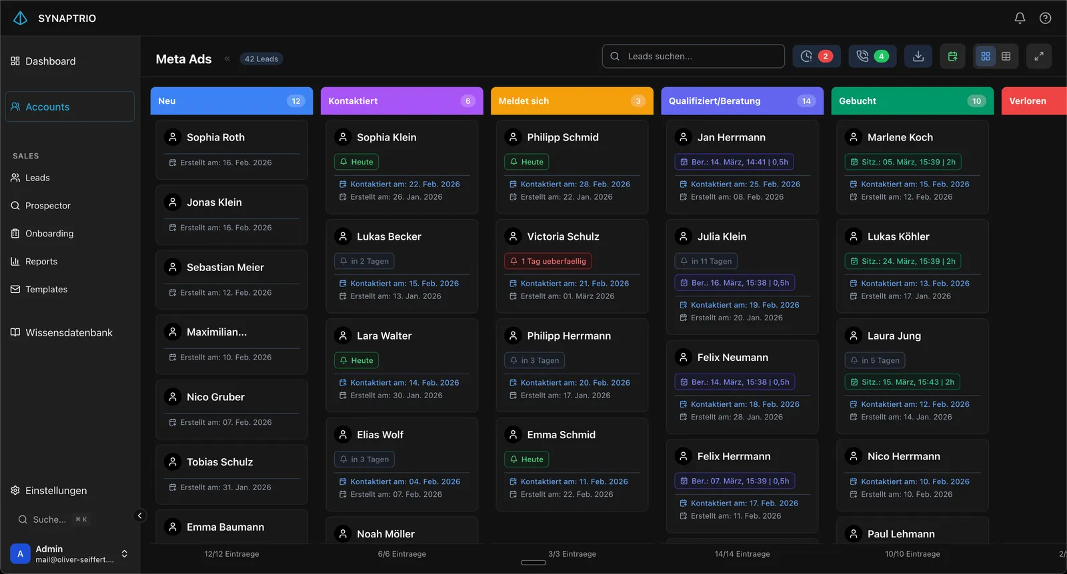
Task: Click 1 Tag ueberfaellig on Victoria Schulz
Action: pyautogui.click(x=548, y=261)
